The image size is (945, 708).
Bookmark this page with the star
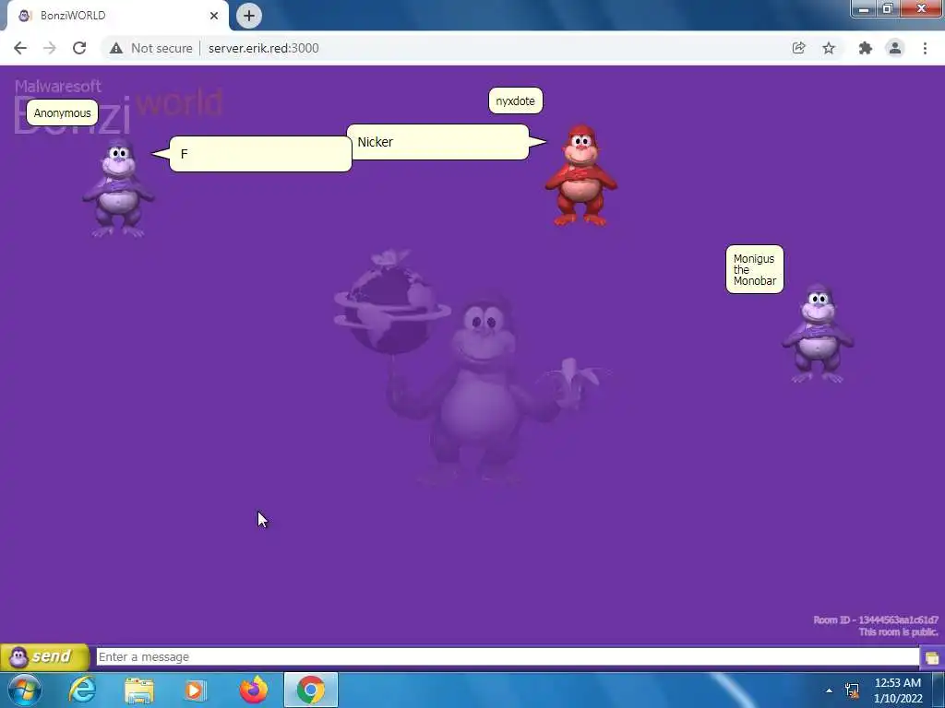829,48
